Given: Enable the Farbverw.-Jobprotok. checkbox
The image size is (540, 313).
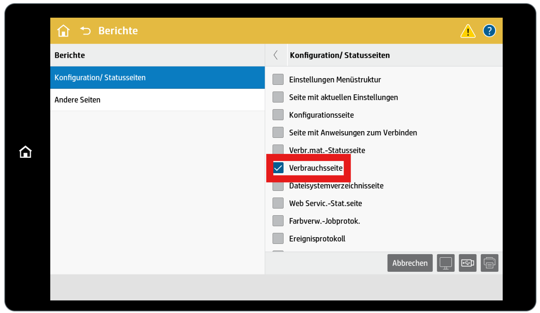Looking at the screenshot, I should pos(278,220).
